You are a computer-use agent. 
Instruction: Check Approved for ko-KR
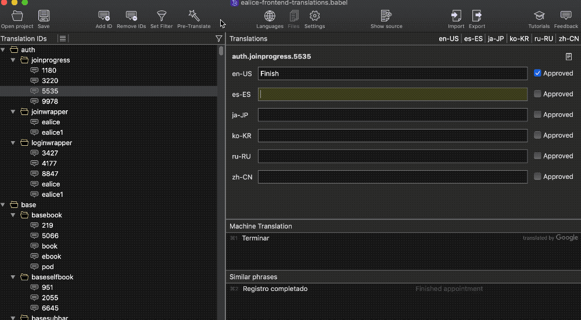537,135
